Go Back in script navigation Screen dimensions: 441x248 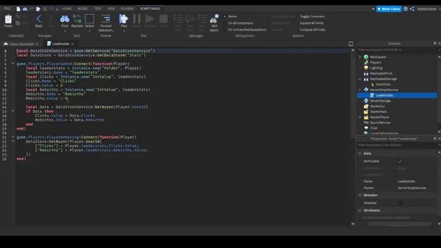39,19
